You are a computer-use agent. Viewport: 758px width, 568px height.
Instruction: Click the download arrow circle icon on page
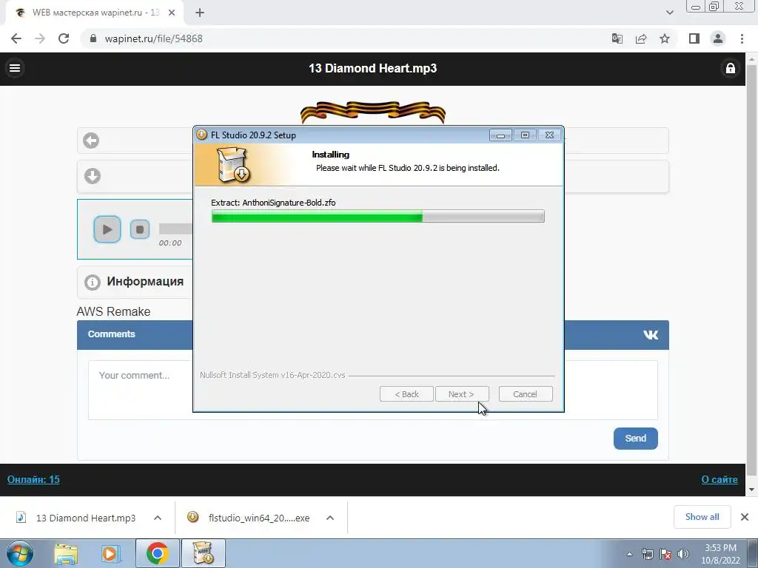coord(93,176)
